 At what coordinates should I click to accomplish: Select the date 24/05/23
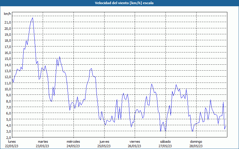pyautogui.click(x=73, y=146)
